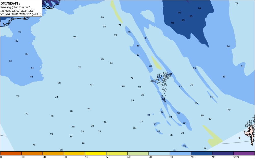Click the humidity value 74 on the map
255x159 pixels.
point(111,63)
